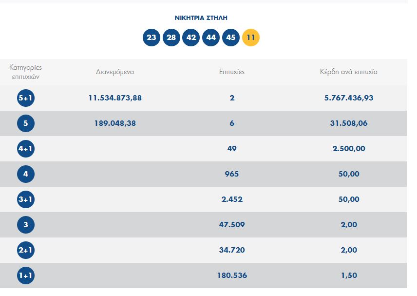Select the plain 4 category badge
Viewport: 417px width, 296px height.
pyautogui.click(x=26, y=174)
